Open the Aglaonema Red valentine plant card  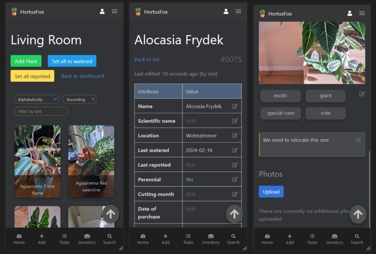(91, 161)
